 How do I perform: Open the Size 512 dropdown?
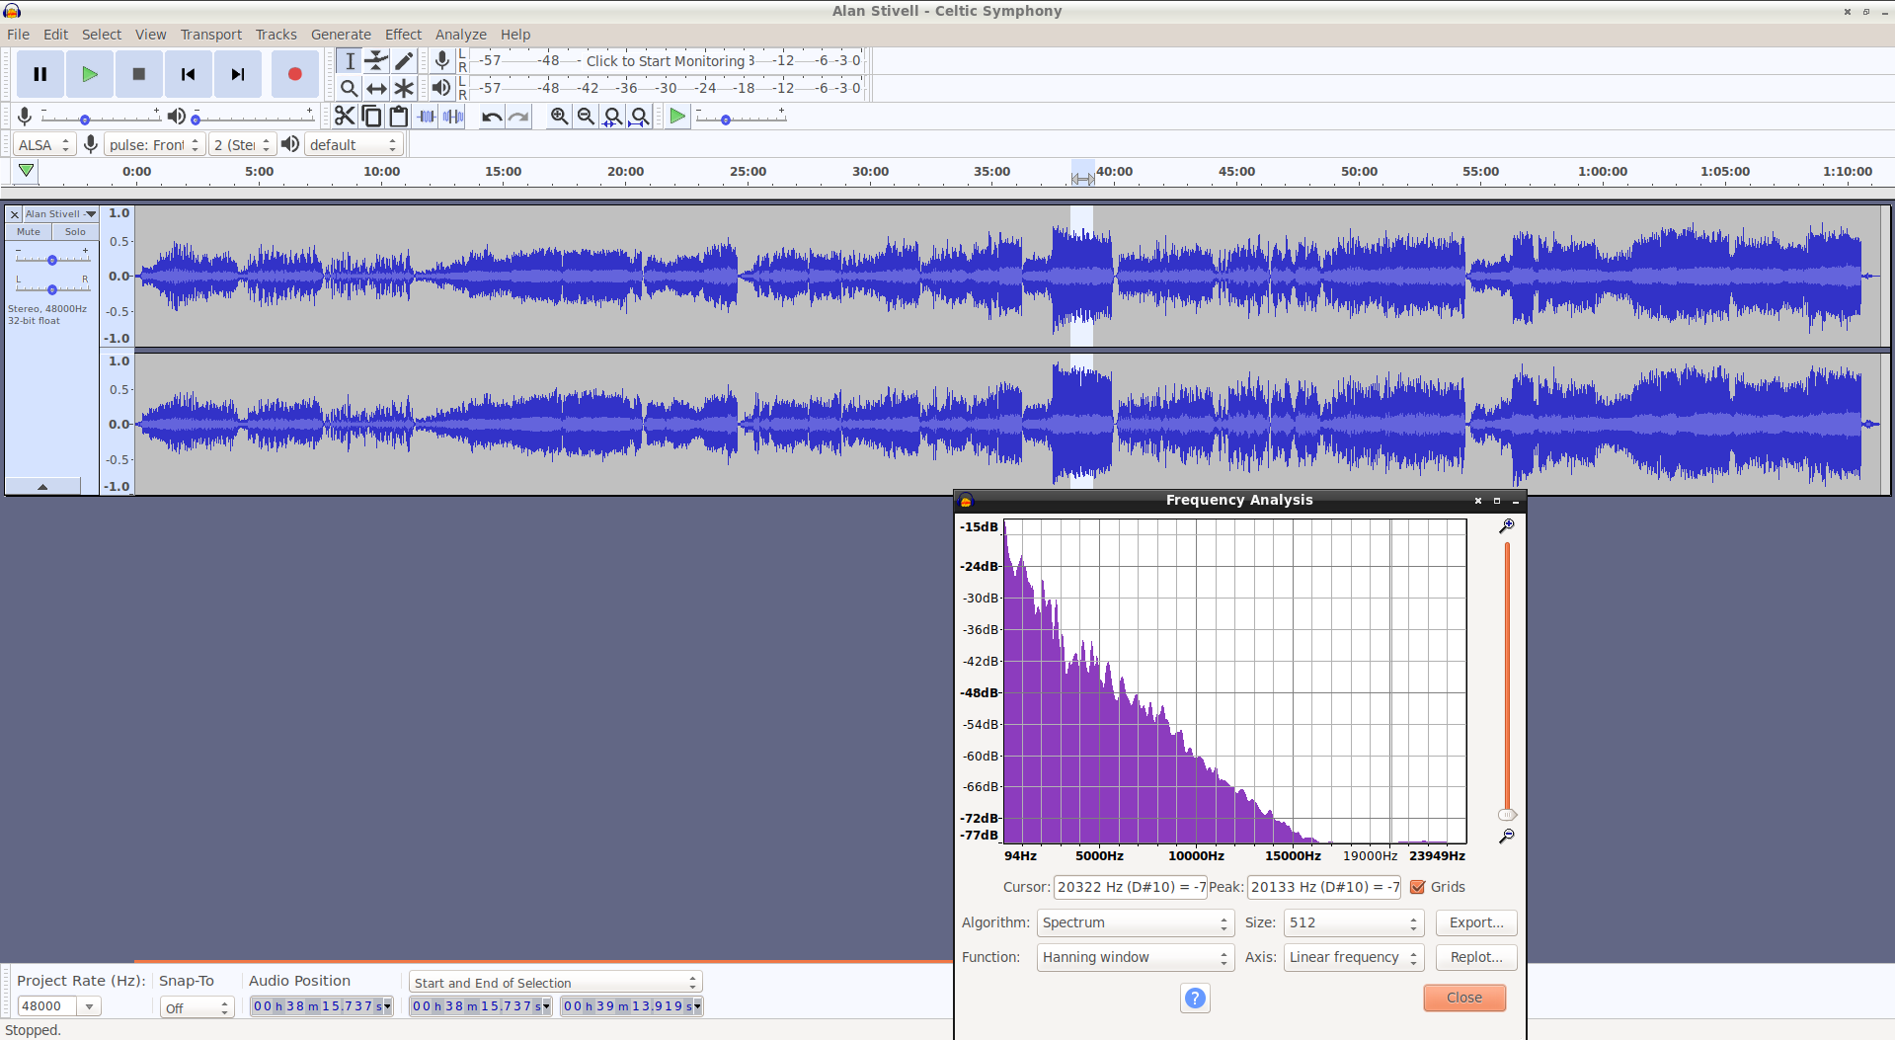click(1353, 922)
